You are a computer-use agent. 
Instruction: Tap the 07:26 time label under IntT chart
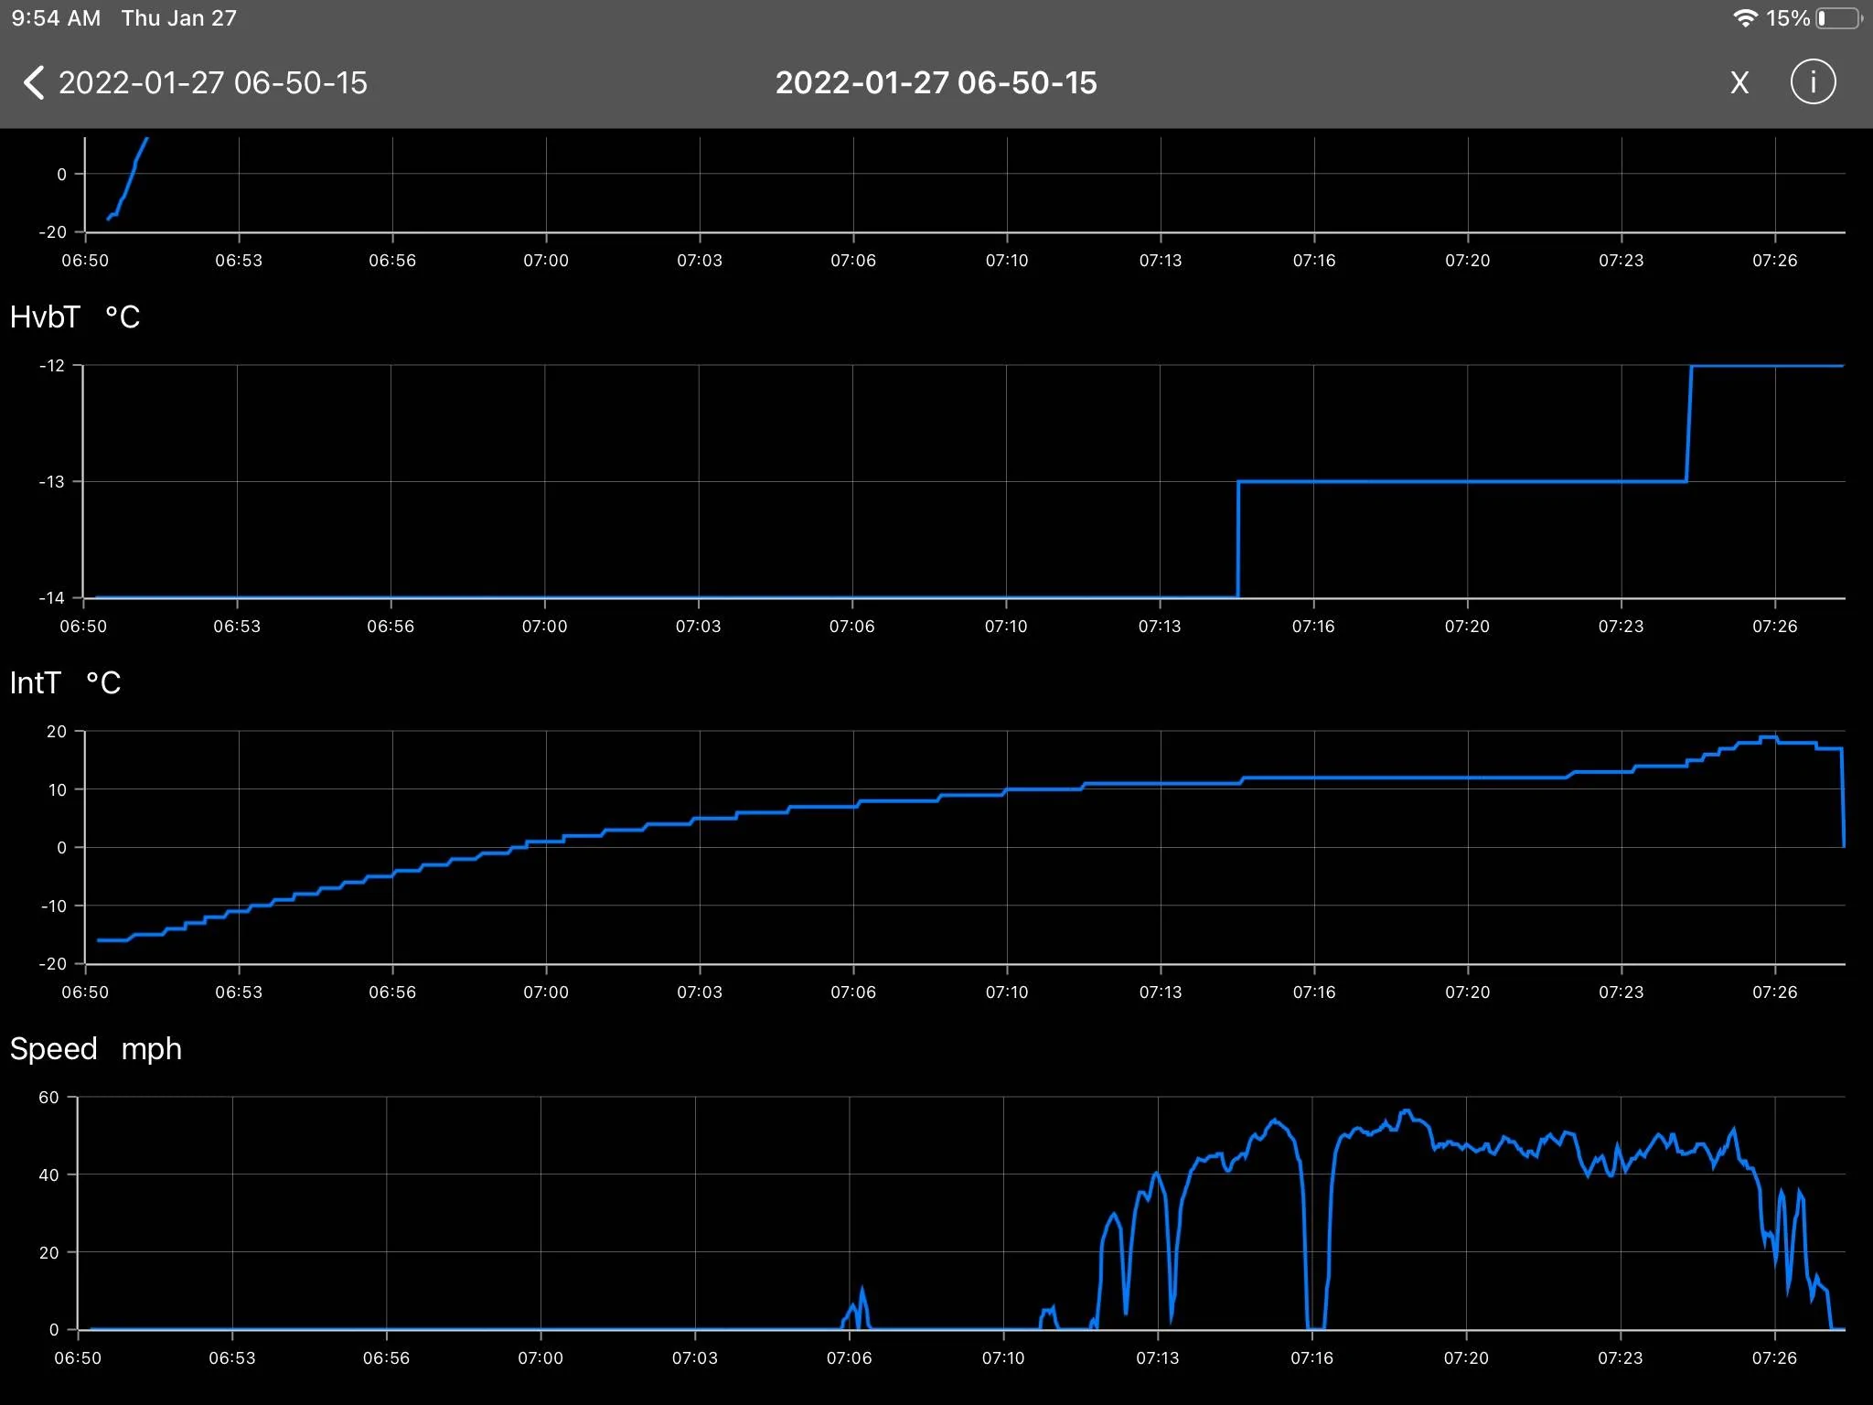coord(1775,992)
